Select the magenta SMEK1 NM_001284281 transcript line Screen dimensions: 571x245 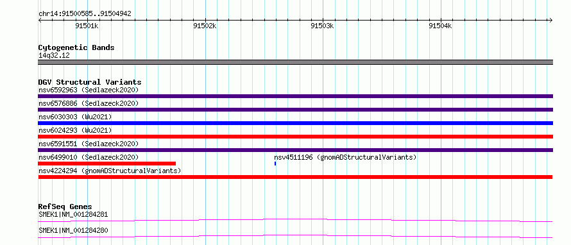(295, 220)
